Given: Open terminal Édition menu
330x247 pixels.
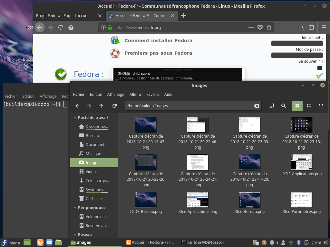Looking at the screenshot, I should click(28, 96).
